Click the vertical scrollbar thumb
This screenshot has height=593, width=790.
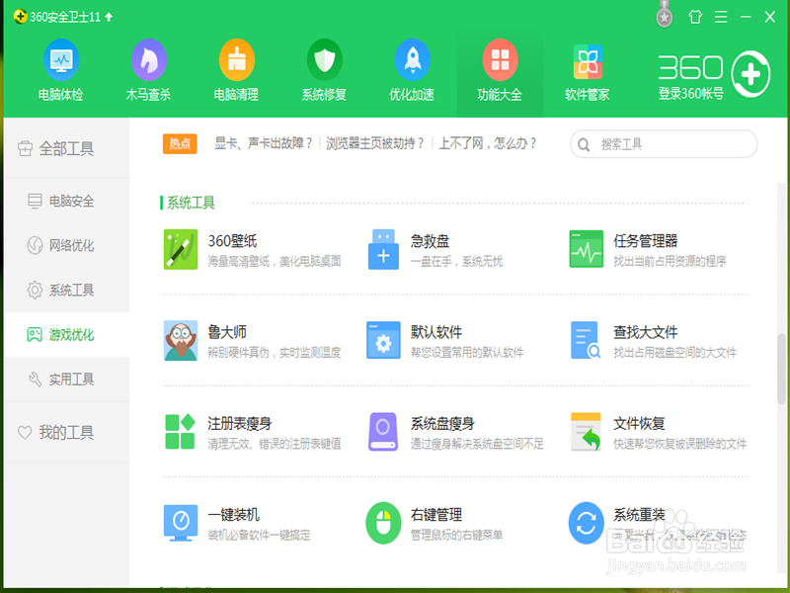pyautogui.click(x=781, y=368)
